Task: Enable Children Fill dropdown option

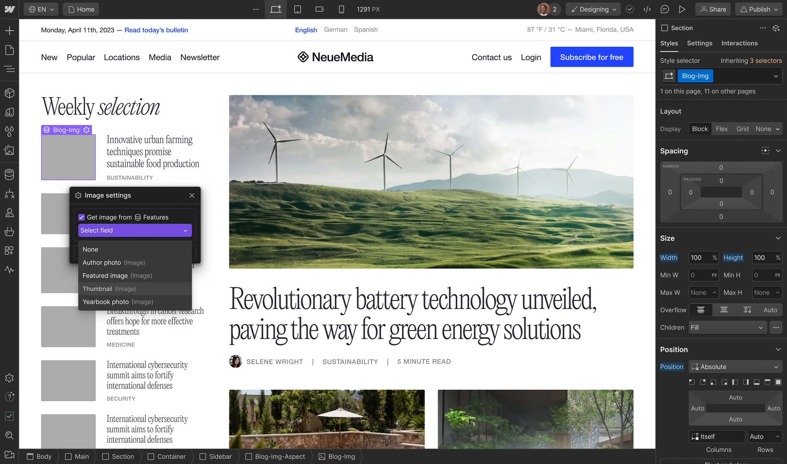Action: pyautogui.click(x=727, y=328)
